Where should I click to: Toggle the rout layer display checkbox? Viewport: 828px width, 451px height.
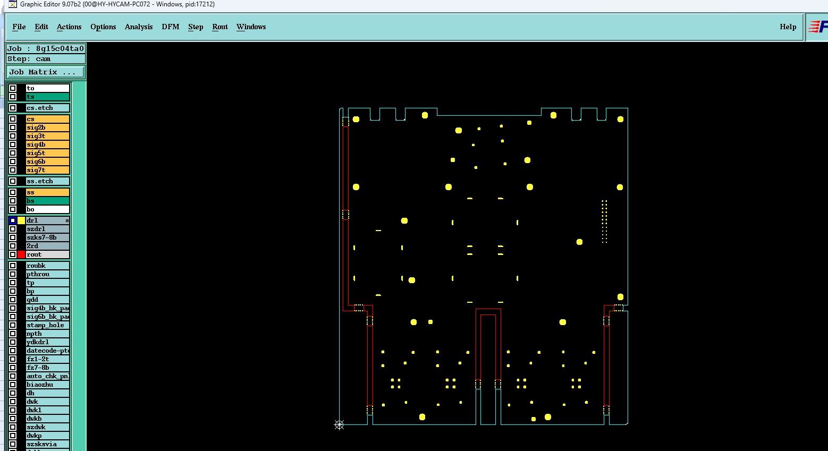click(x=13, y=254)
